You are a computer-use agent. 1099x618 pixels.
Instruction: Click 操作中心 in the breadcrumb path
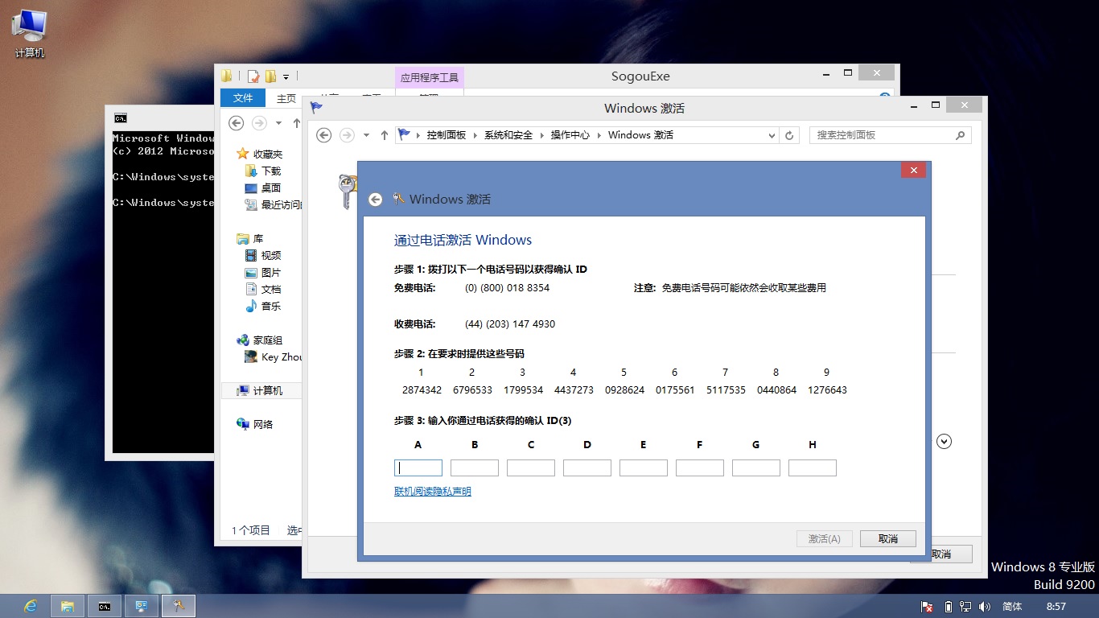point(570,135)
